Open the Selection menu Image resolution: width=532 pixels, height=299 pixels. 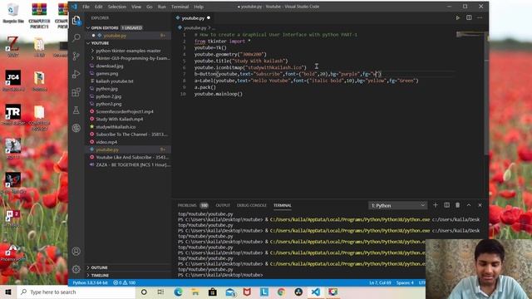point(116,7)
